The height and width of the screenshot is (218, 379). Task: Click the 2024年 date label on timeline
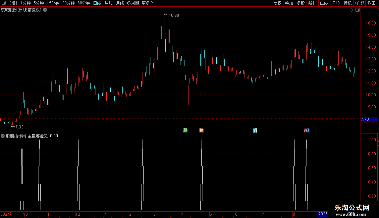click(x=7, y=214)
